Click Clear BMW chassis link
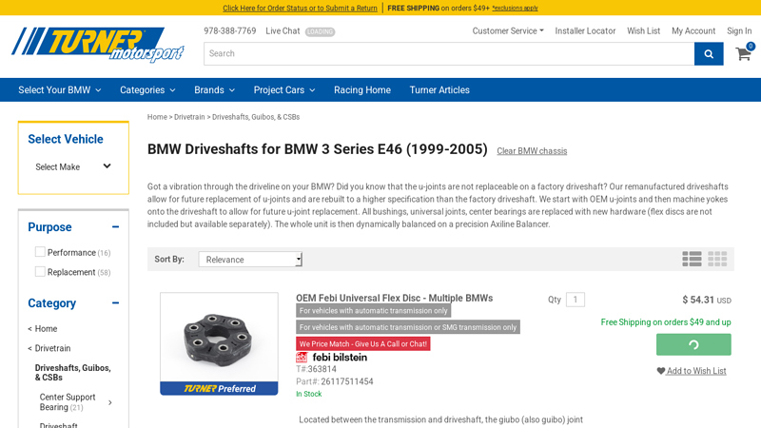Screen dimensions: 761x428 pos(532,151)
